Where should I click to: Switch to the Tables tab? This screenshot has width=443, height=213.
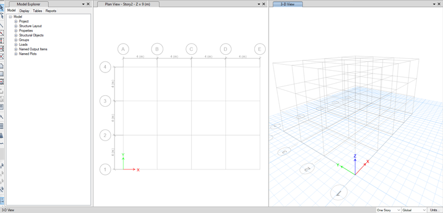point(37,11)
